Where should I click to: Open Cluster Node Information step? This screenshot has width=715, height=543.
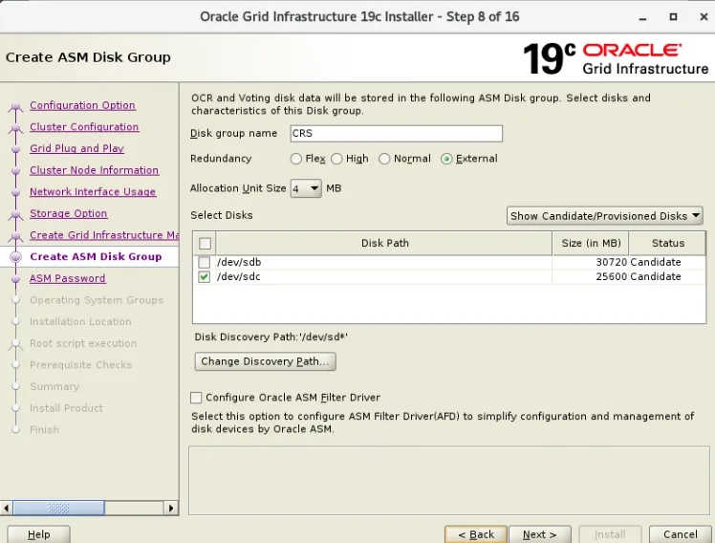coord(95,170)
